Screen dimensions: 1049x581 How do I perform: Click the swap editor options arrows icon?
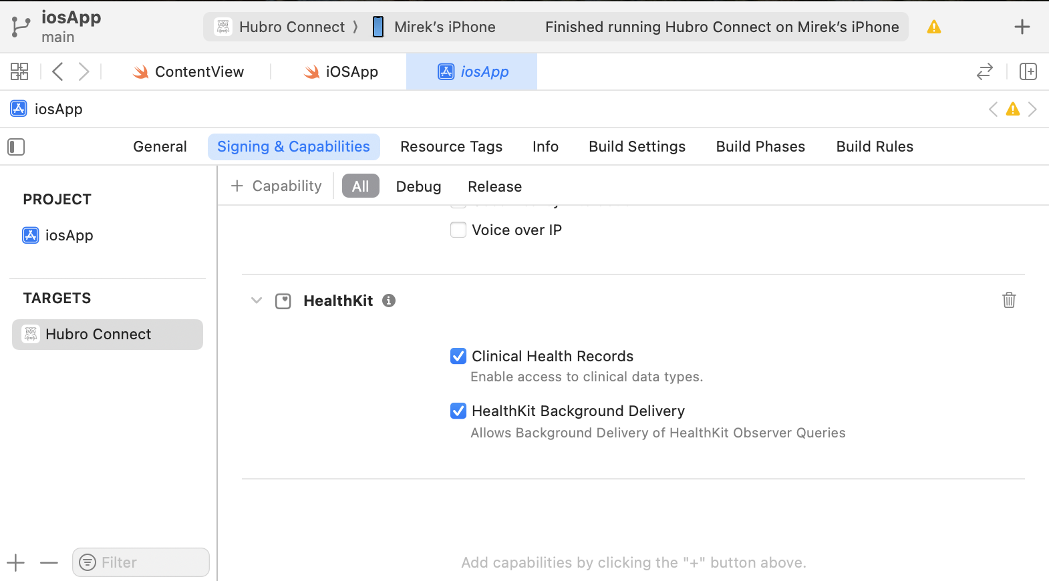click(984, 71)
